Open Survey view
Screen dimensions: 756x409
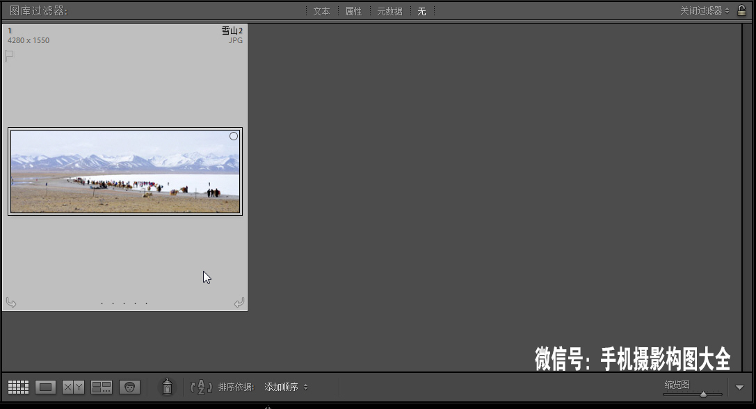tap(102, 387)
